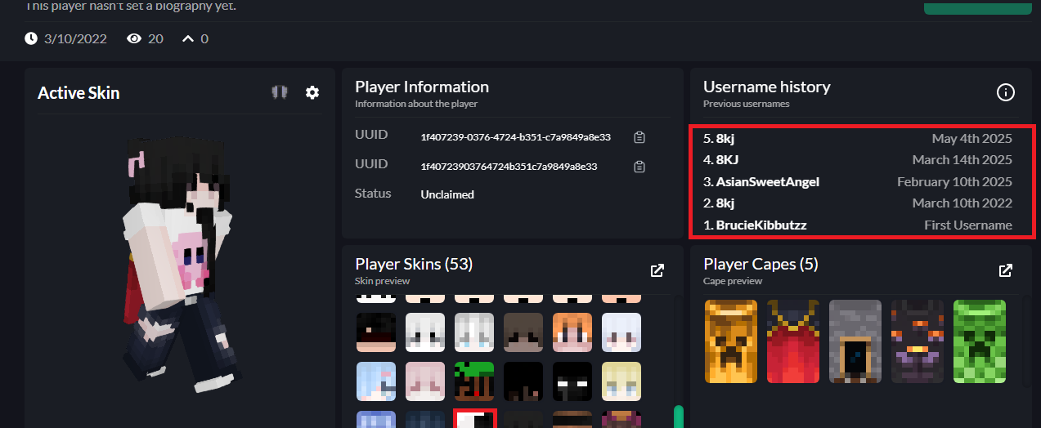Copy the undashed UUID to clipboard
The height and width of the screenshot is (428, 1041).
click(x=639, y=167)
